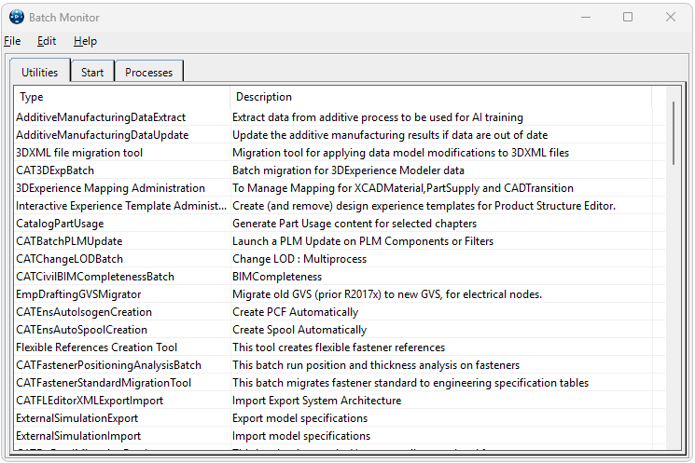Click 'Create Spool Automatically' description

point(299,330)
